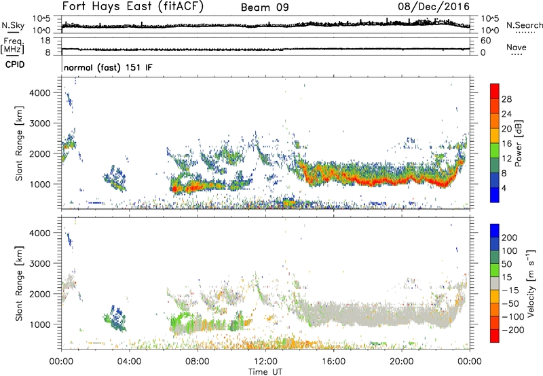
Task: Click the 'N.Sky' legend label
Action: click(13, 25)
